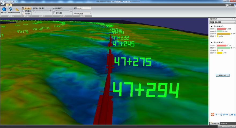Open the 模型 dropdown showing 2018-11

tap(84, 8)
